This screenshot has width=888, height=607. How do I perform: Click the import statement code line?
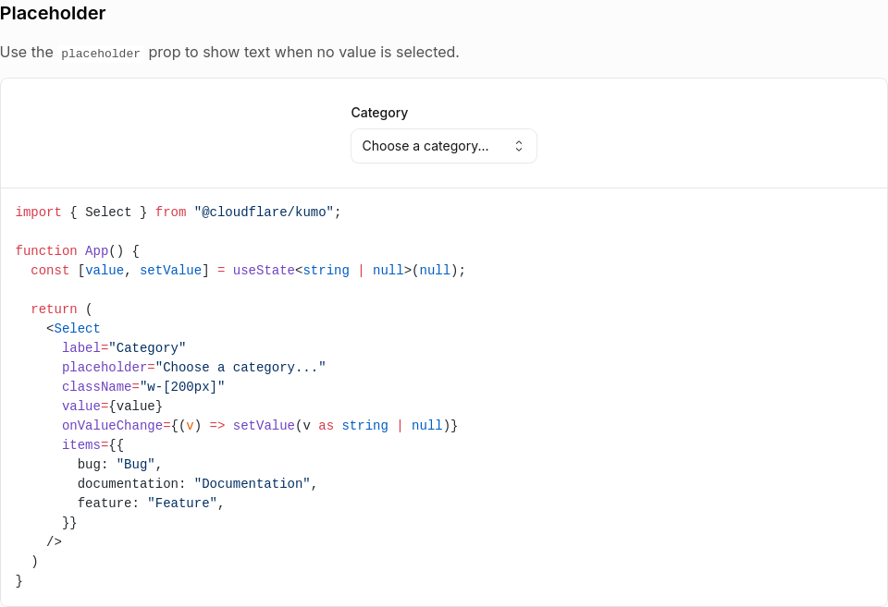click(x=178, y=212)
